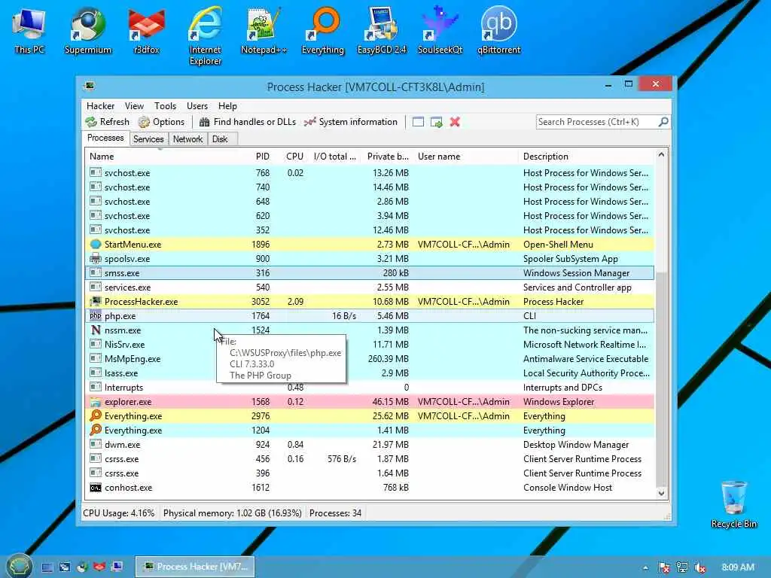771x578 pixels.
Task: Sort by the Private bytes column header
Action: coord(388,157)
